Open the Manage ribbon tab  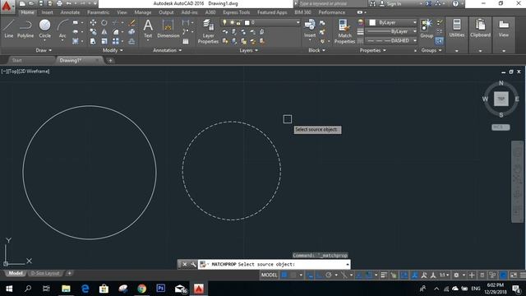142,12
